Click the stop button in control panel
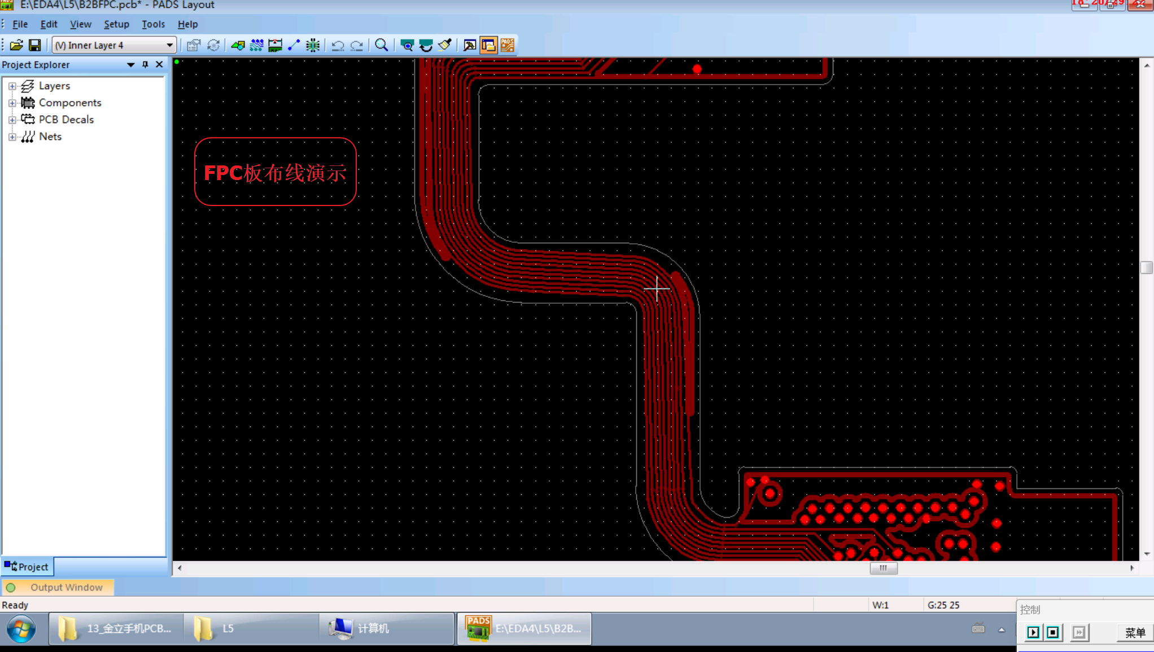This screenshot has height=652, width=1154. (1053, 632)
